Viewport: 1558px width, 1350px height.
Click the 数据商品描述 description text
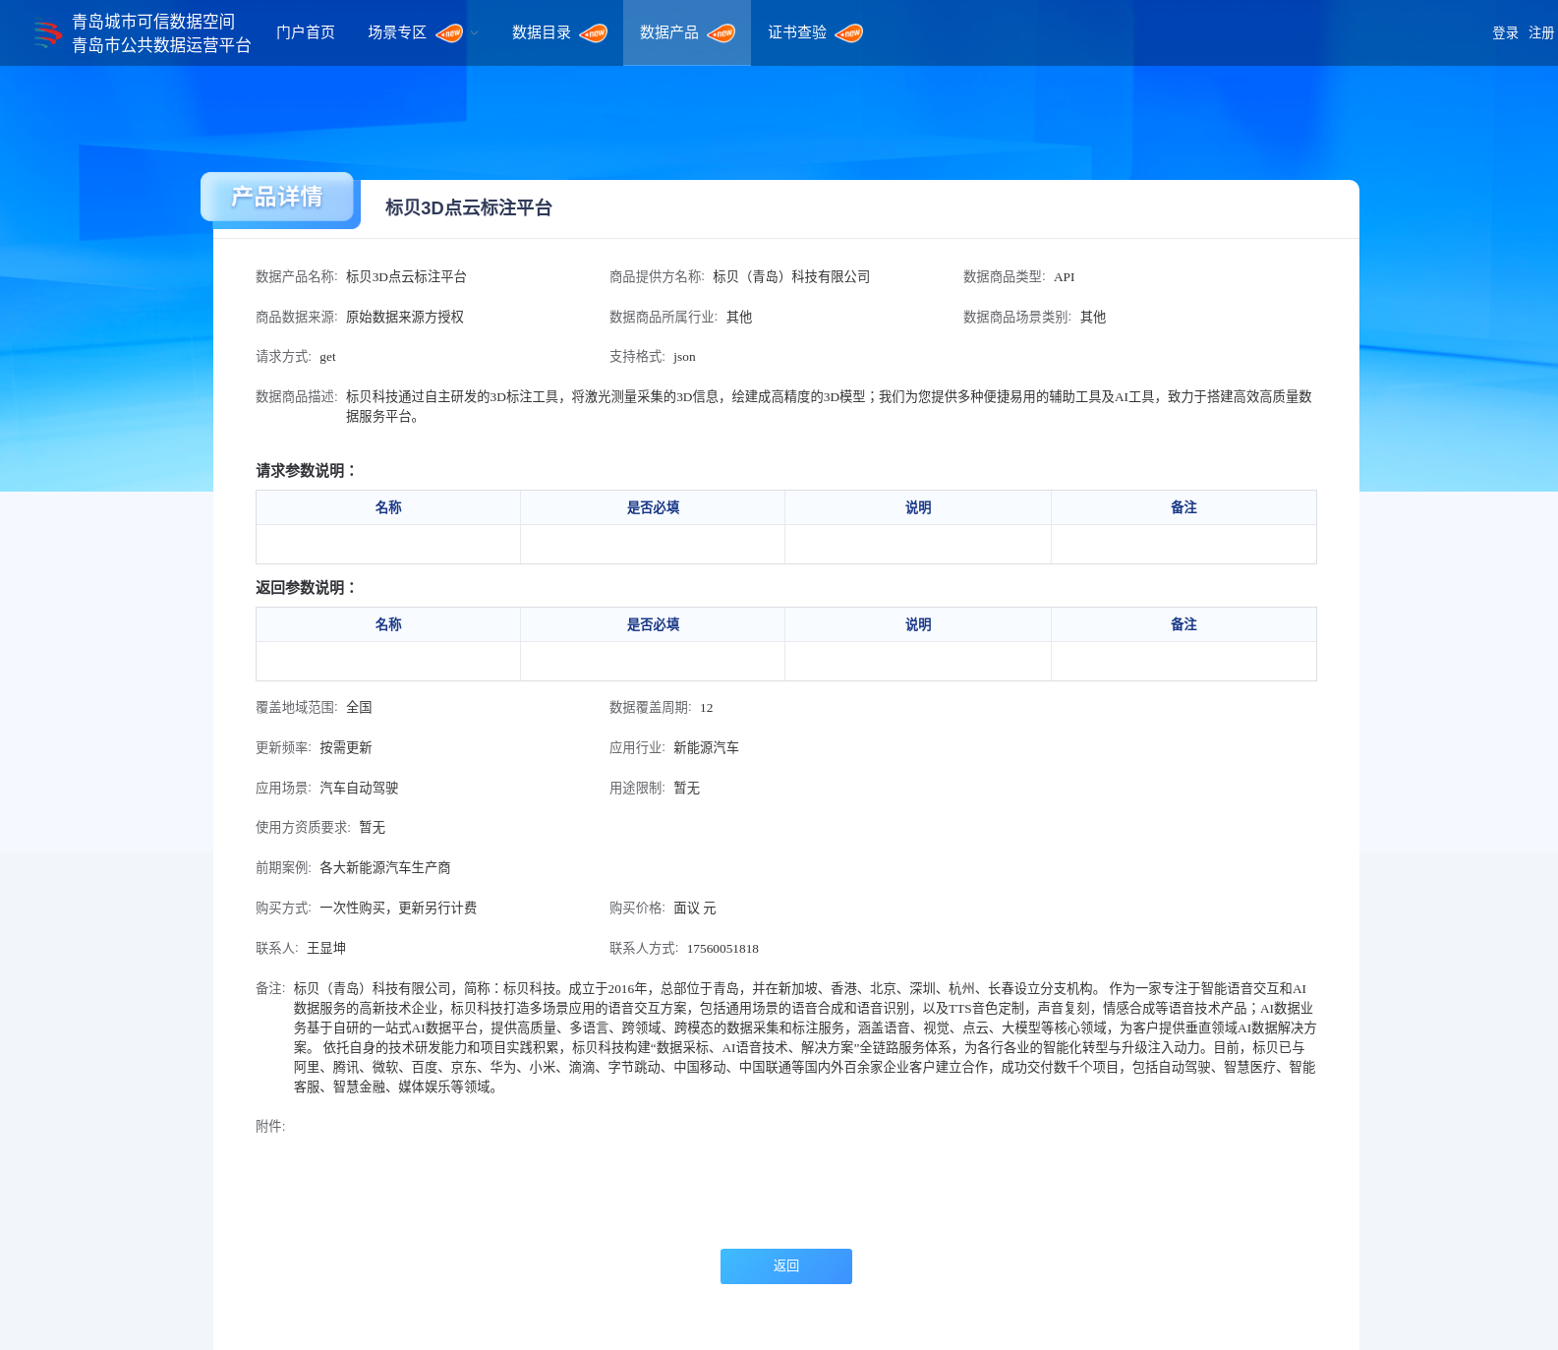(x=830, y=407)
